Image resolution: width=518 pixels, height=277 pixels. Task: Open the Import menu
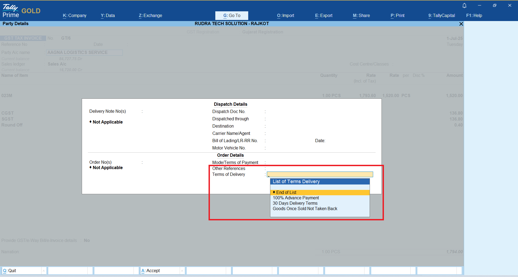pos(285,16)
